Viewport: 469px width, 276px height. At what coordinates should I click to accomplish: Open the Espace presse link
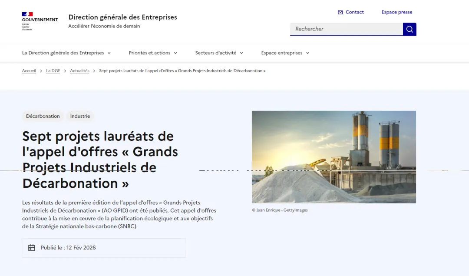[x=396, y=12]
